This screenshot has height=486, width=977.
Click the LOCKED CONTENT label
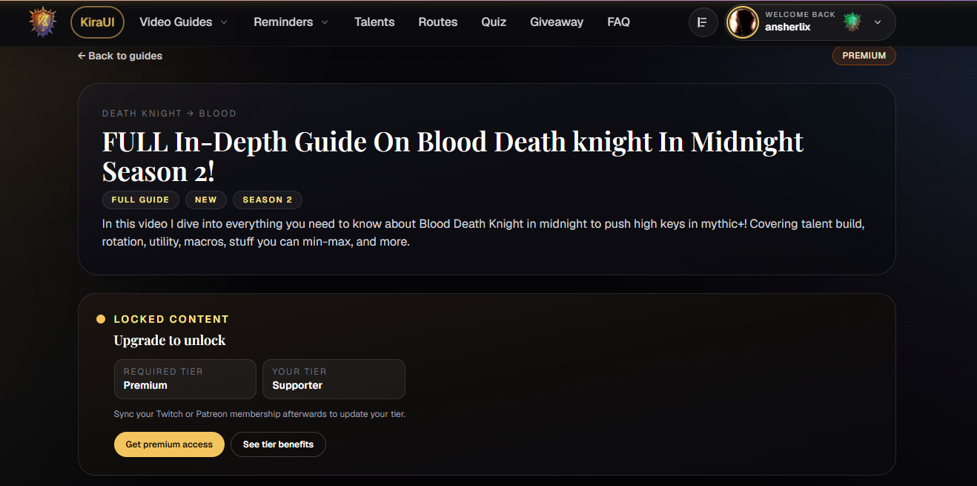point(171,319)
